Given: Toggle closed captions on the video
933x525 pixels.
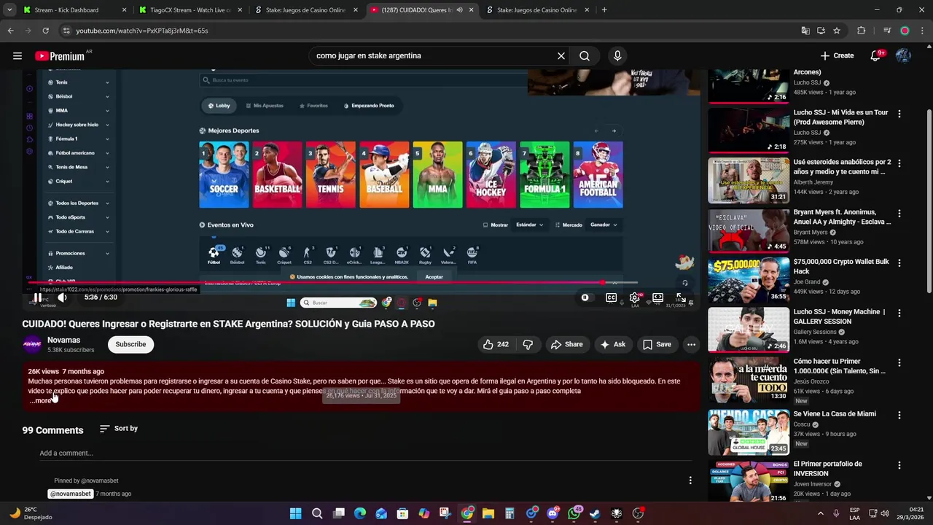Looking at the screenshot, I should [x=611, y=297].
